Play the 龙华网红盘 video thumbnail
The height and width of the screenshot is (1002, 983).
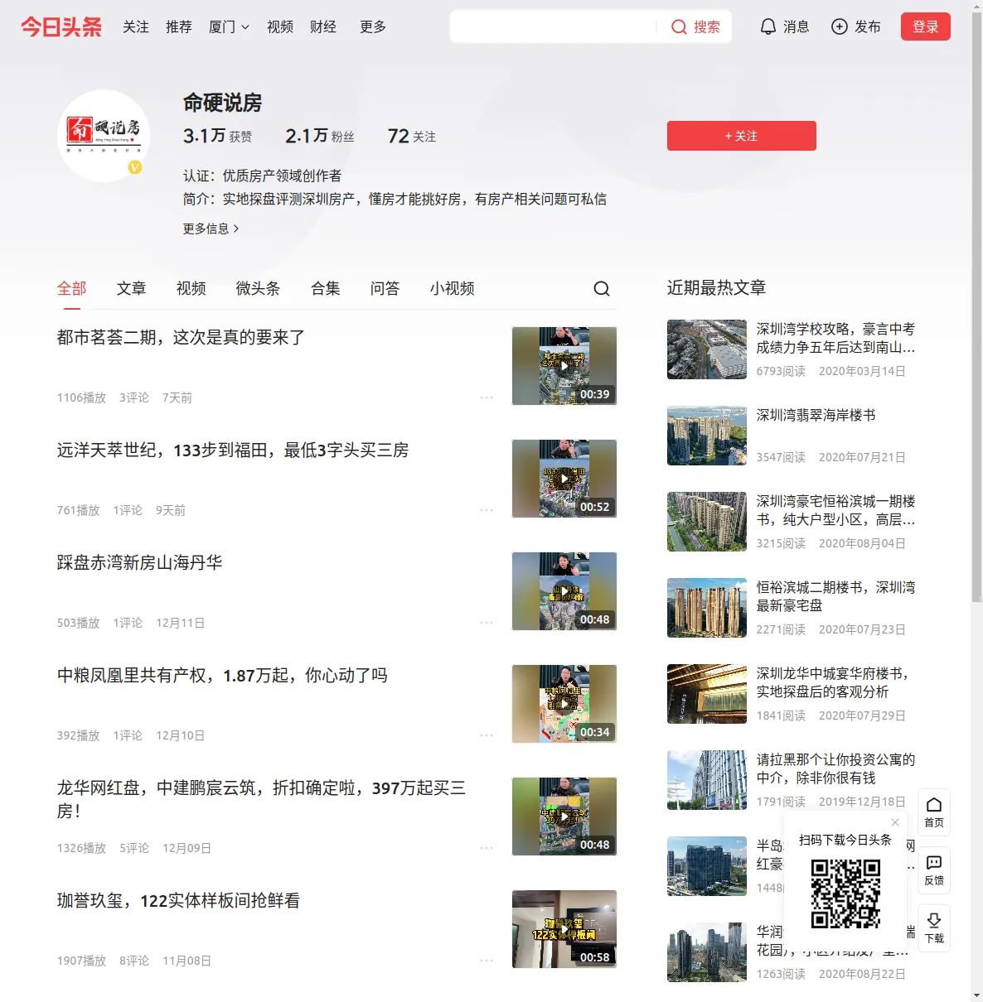(564, 817)
